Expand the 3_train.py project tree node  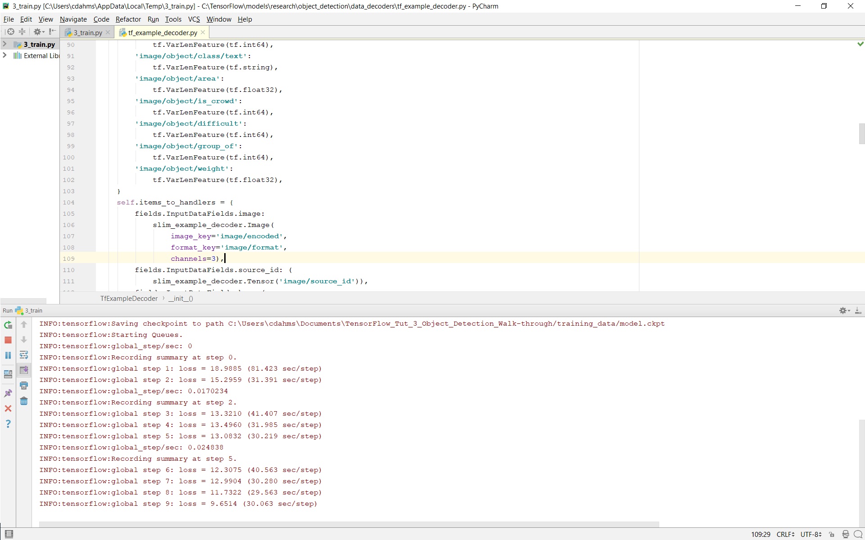[5, 44]
